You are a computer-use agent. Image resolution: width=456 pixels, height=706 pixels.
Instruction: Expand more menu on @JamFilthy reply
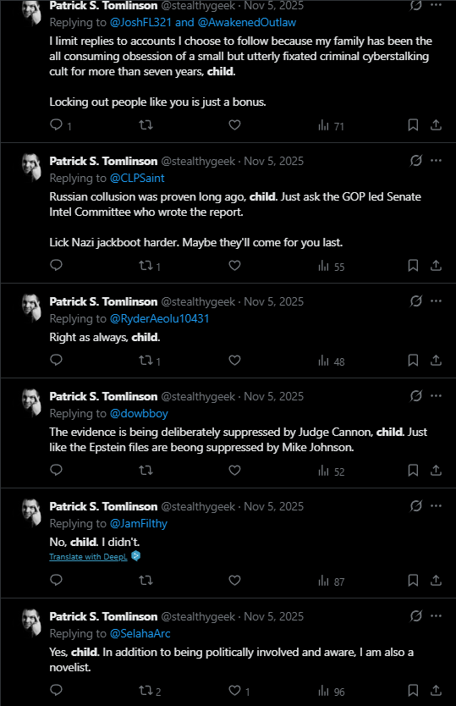point(436,505)
